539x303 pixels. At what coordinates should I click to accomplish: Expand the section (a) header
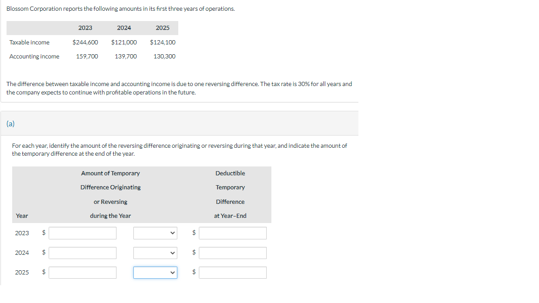coord(10,123)
